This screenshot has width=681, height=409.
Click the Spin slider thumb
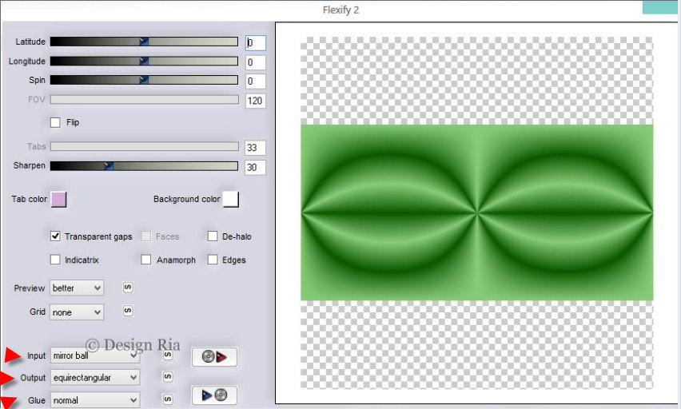coord(144,80)
